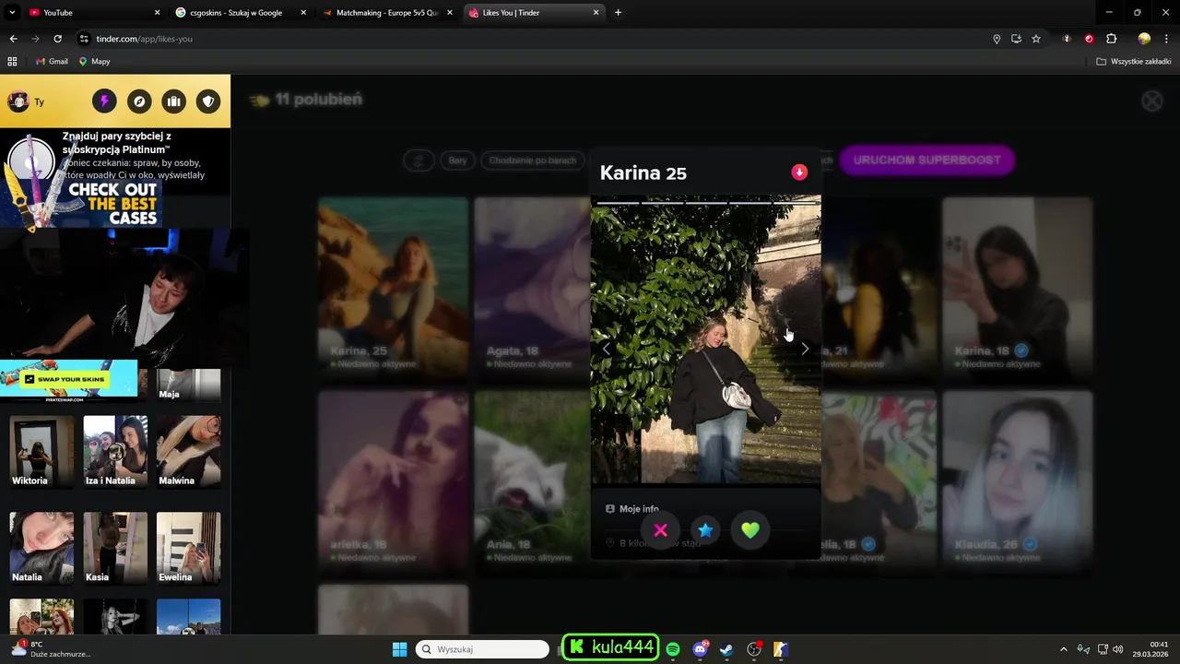Open the browser extensions puzzle icon

[x=1111, y=39]
